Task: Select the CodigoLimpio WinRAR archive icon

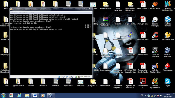Action: click(x=106, y=22)
